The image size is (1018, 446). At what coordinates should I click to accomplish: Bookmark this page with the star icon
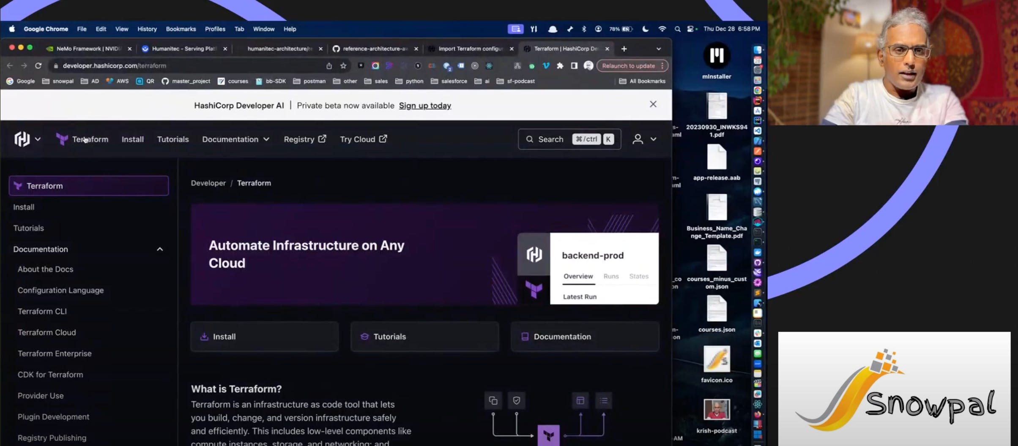point(343,65)
